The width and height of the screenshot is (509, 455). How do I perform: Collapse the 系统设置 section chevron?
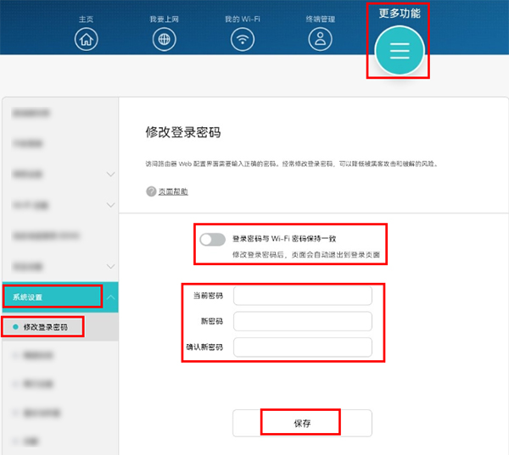click(x=110, y=297)
